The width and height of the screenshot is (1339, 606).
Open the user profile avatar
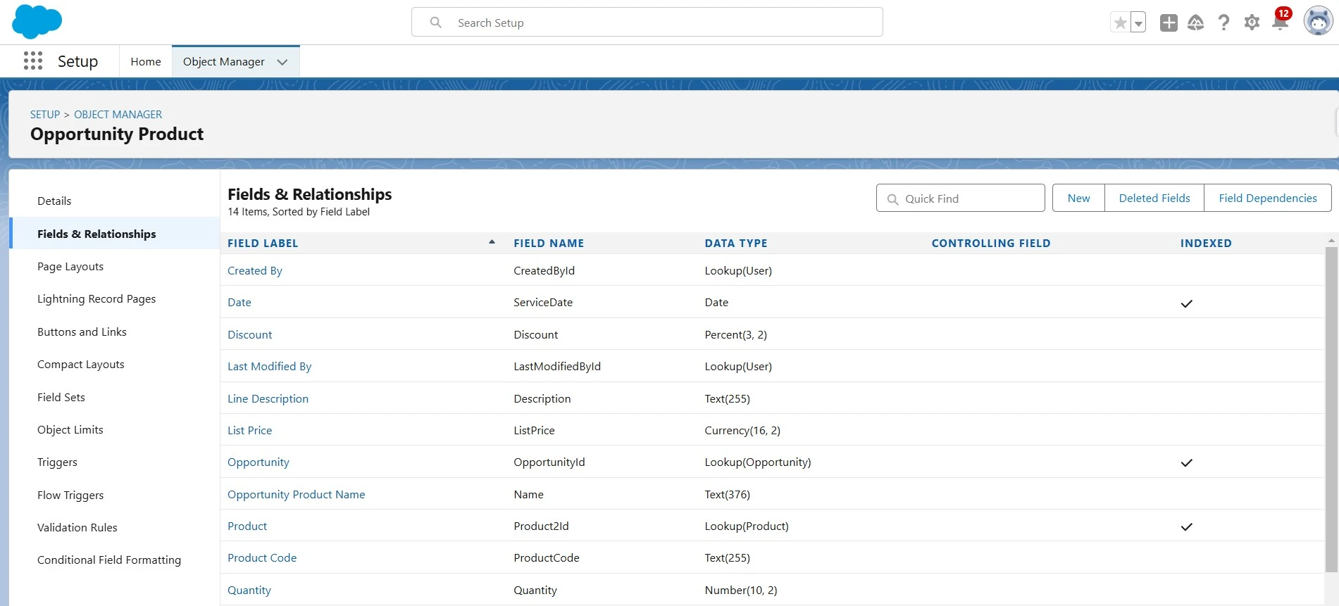point(1317,22)
